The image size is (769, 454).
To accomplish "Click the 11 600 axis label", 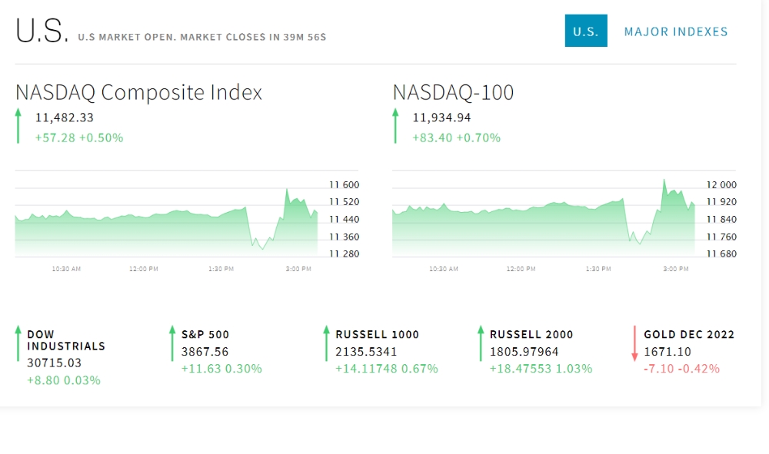I will tap(345, 184).
